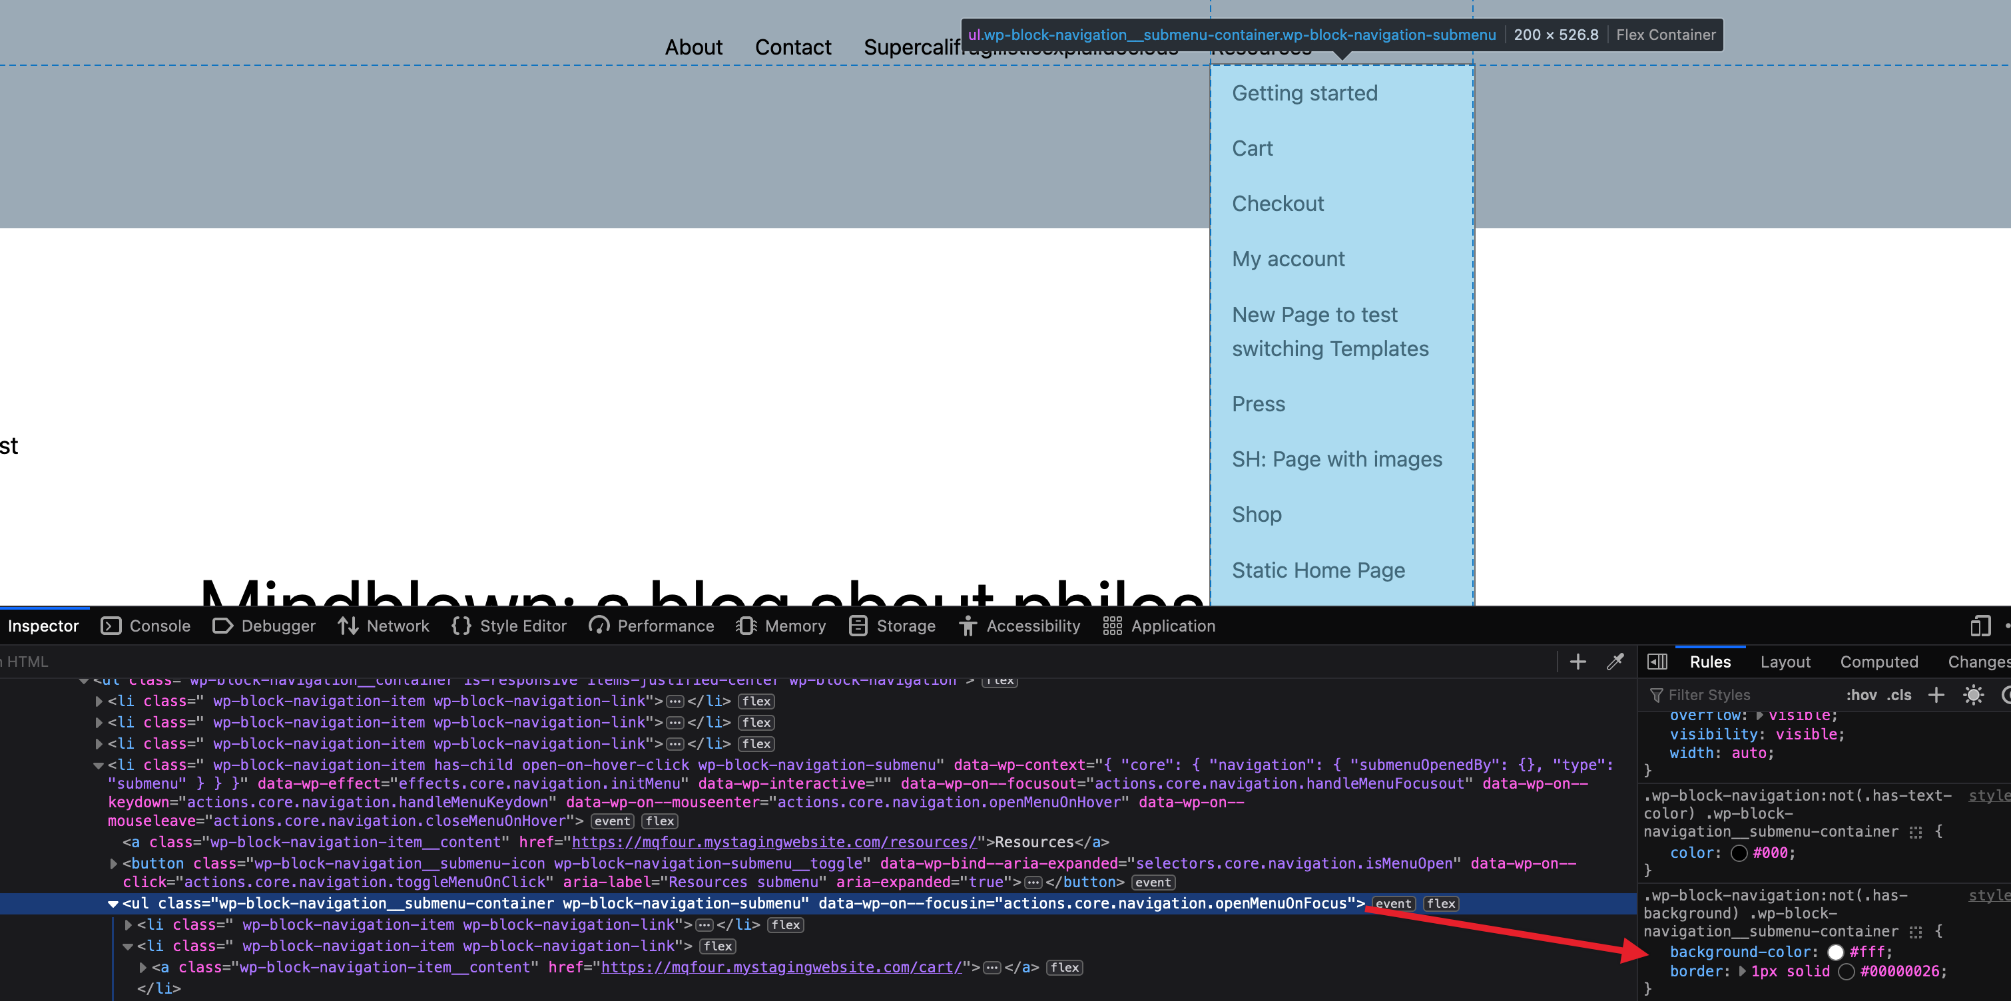The image size is (2011, 1001).
Task: Click the event badge on the submenu ul
Action: tap(1392, 903)
